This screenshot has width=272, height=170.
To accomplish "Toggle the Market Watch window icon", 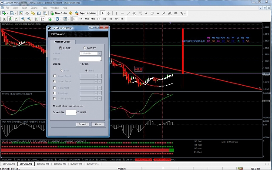I will (21, 13).
